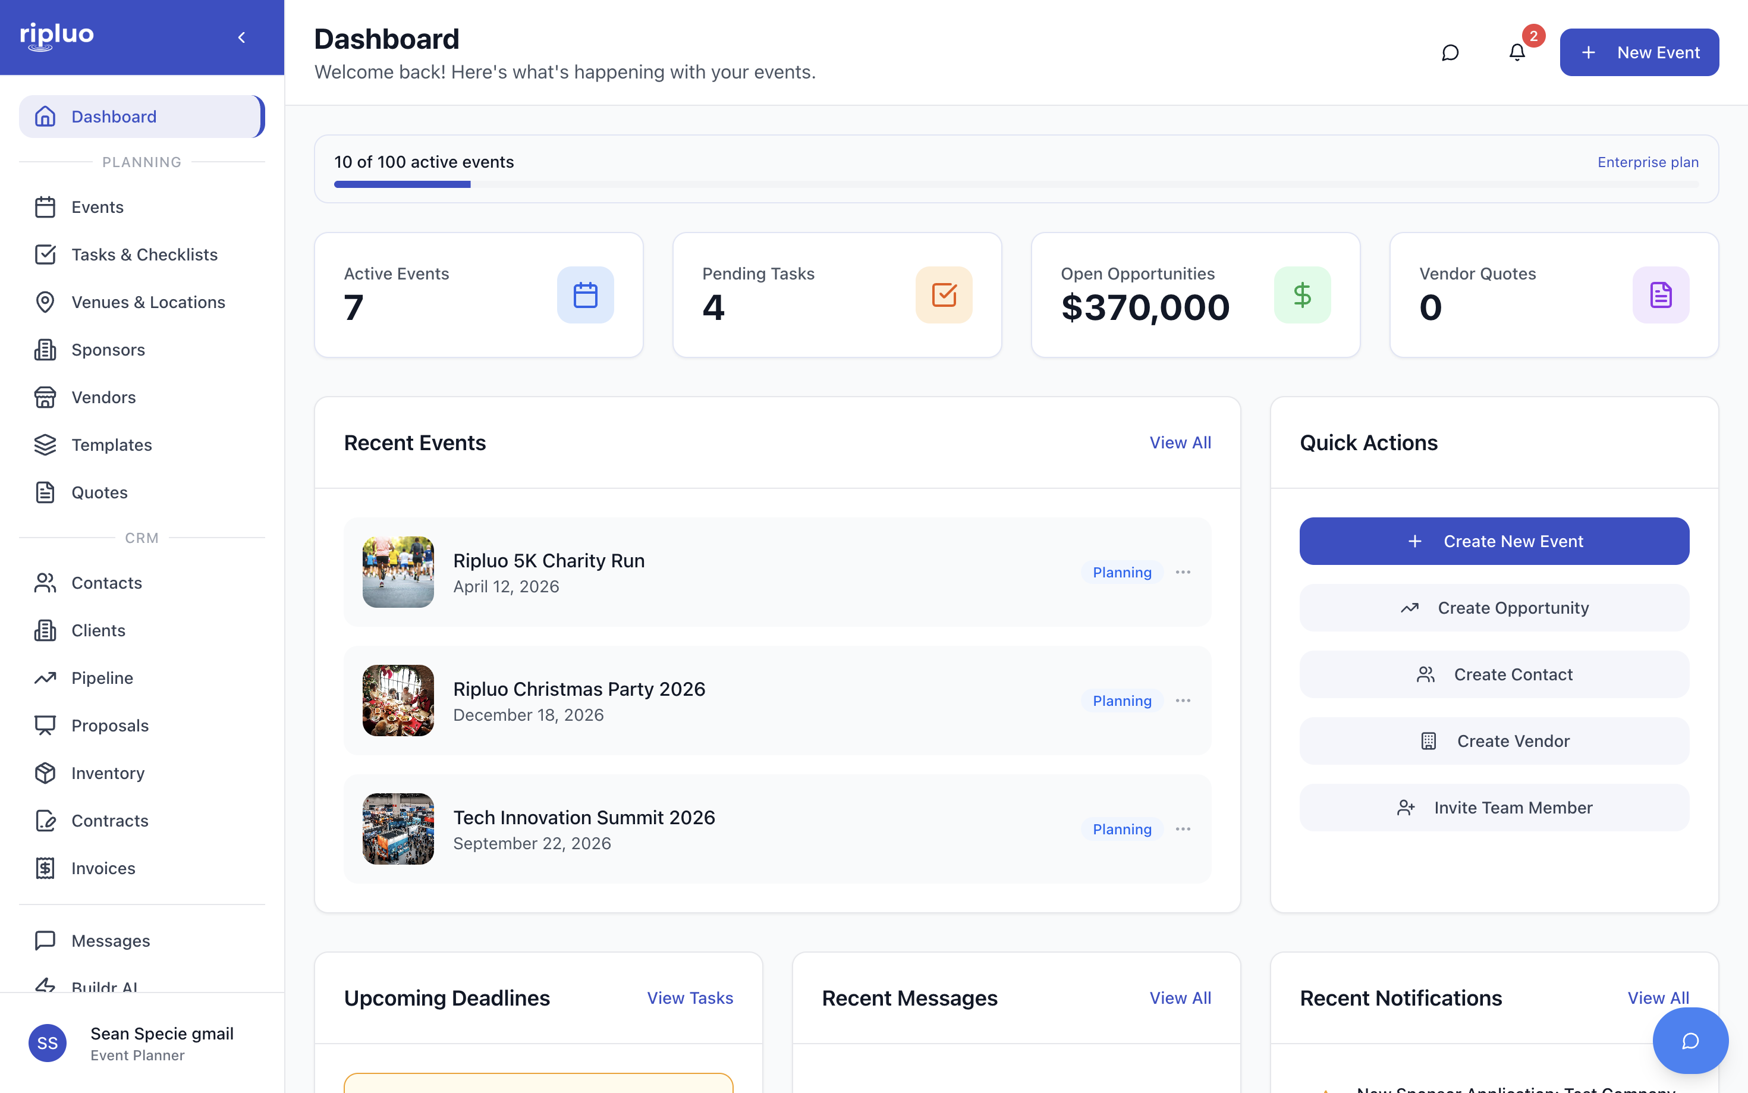Image resolution: width=1748 pixels, height=1093 pixels.
Task: Select Tasks & Checklists in the sidebar
Action: pyautogui.click(x=144, y=255)
